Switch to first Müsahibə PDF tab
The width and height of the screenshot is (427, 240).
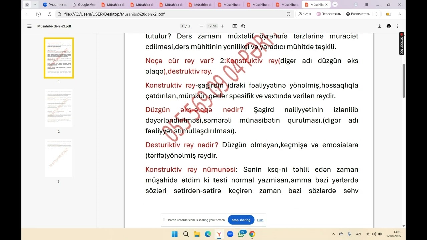pyautogui.click(x=112, y=5)
